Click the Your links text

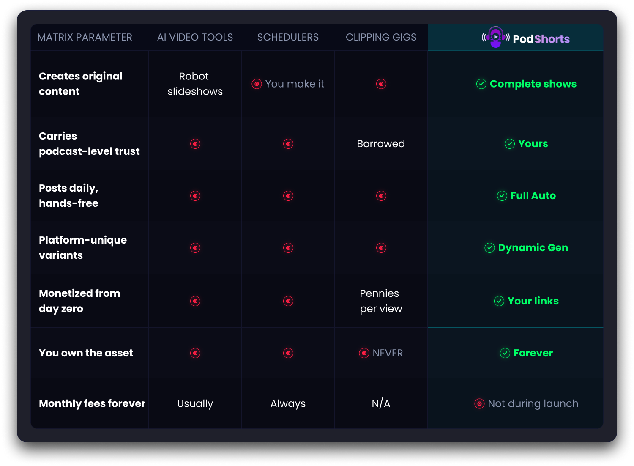coord(533,301)
